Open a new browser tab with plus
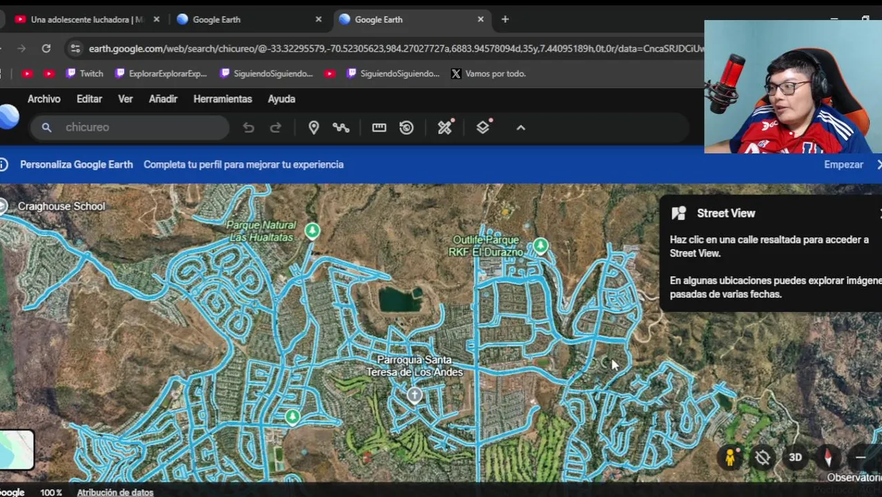The image size is (882, 497). coord(505,19)
